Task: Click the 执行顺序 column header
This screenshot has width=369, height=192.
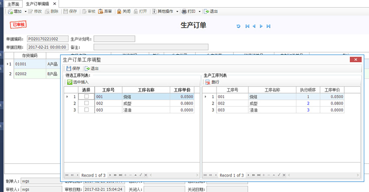Action: tap(308, 90)
